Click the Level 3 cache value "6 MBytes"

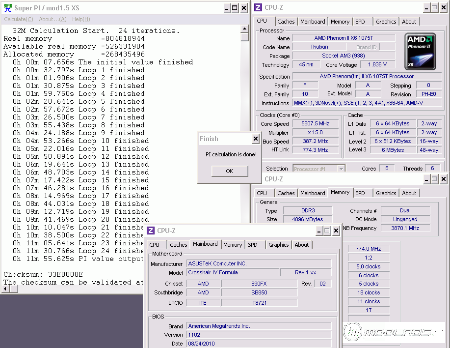tap(393, 150)
